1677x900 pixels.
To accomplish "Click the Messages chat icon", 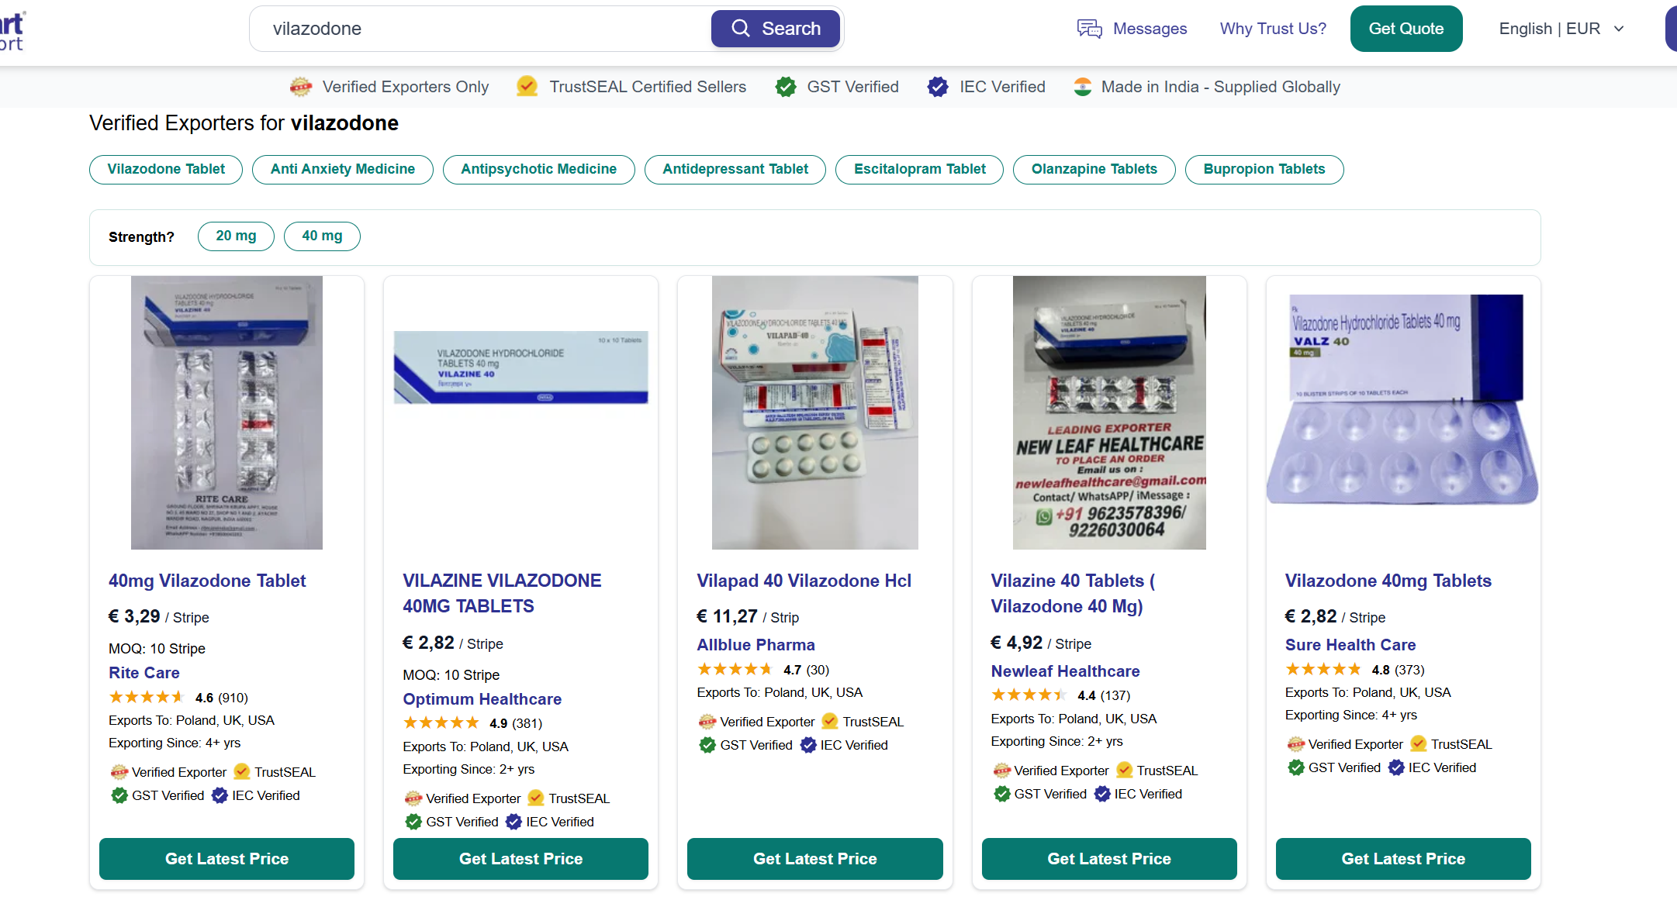I will tap(1089, 29).
